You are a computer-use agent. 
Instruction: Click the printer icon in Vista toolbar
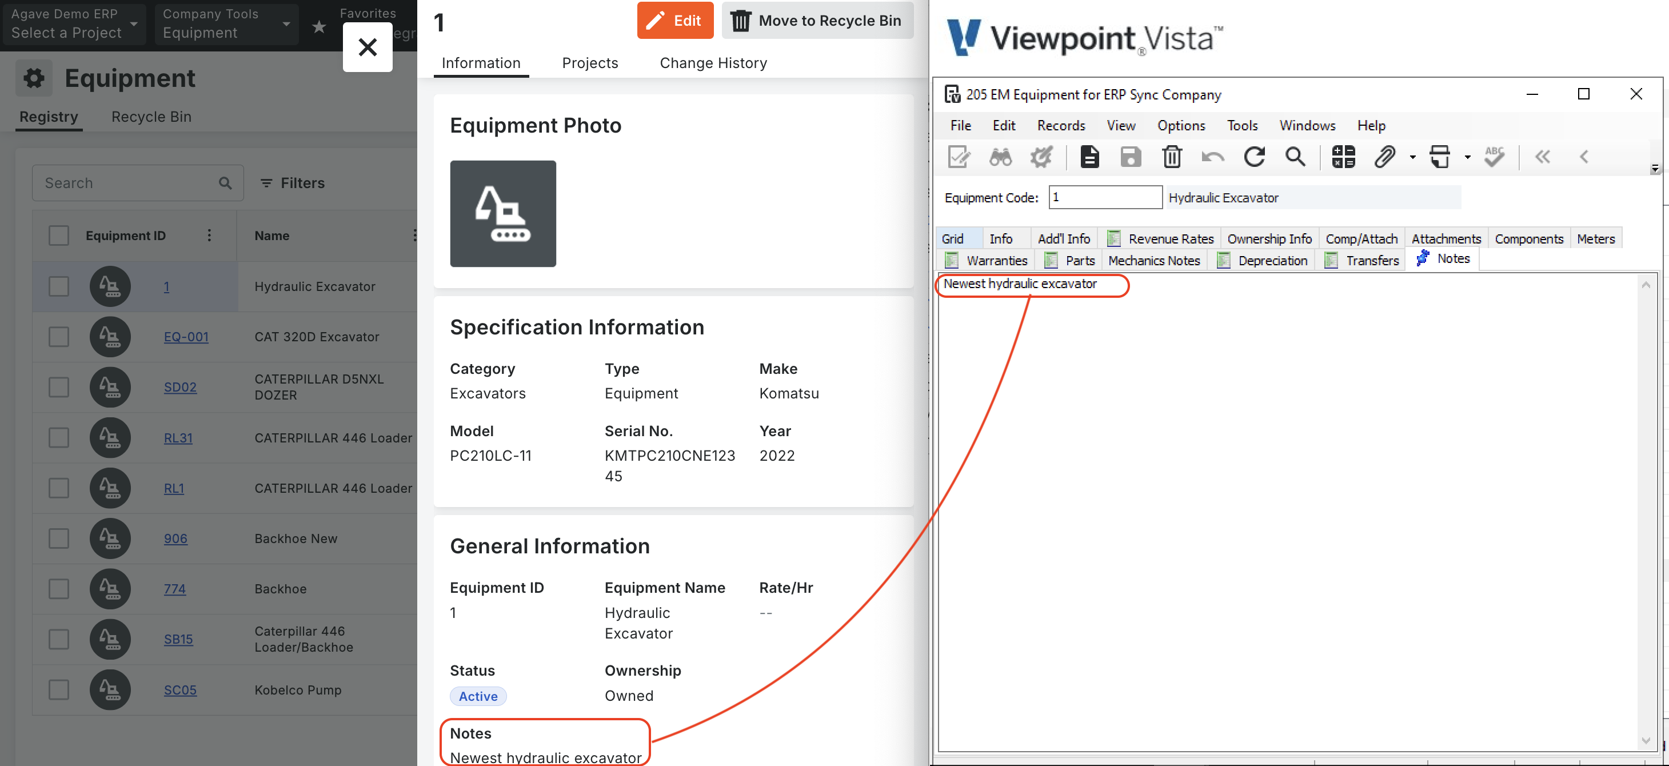coord(1440,157)
